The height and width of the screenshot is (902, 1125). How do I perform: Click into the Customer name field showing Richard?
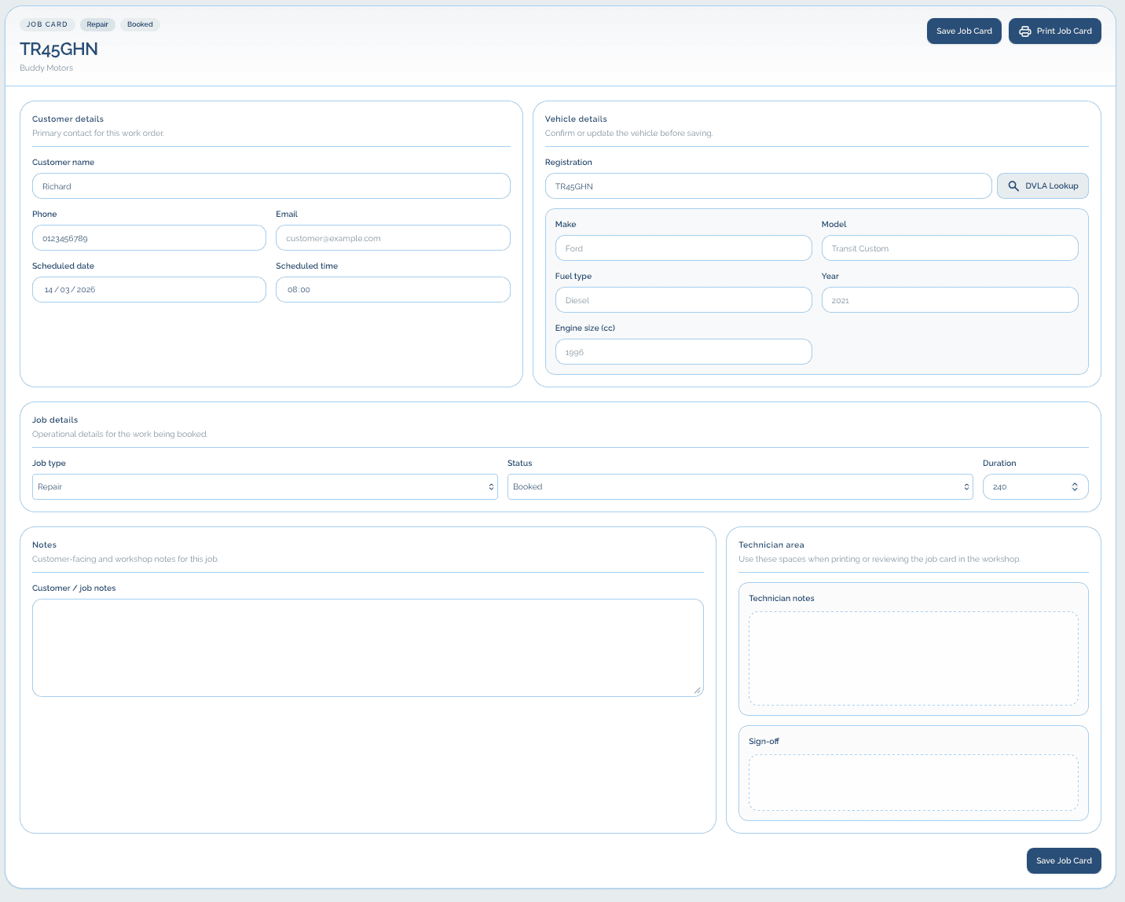[271, 185]
